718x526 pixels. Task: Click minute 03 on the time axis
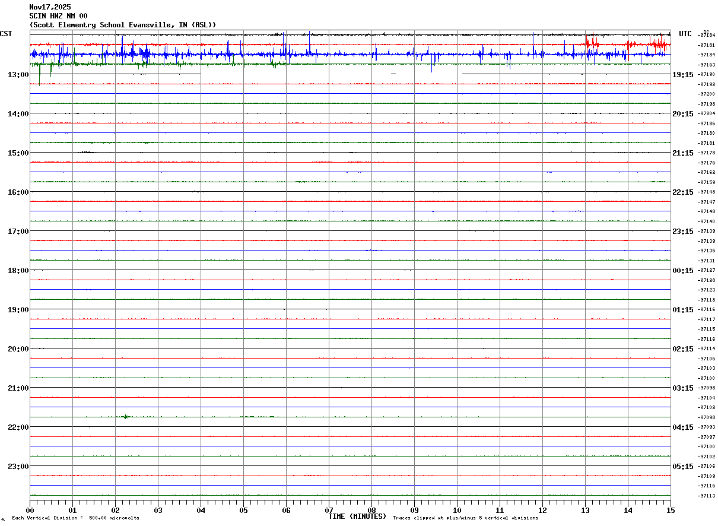click(x=158, y=511)
